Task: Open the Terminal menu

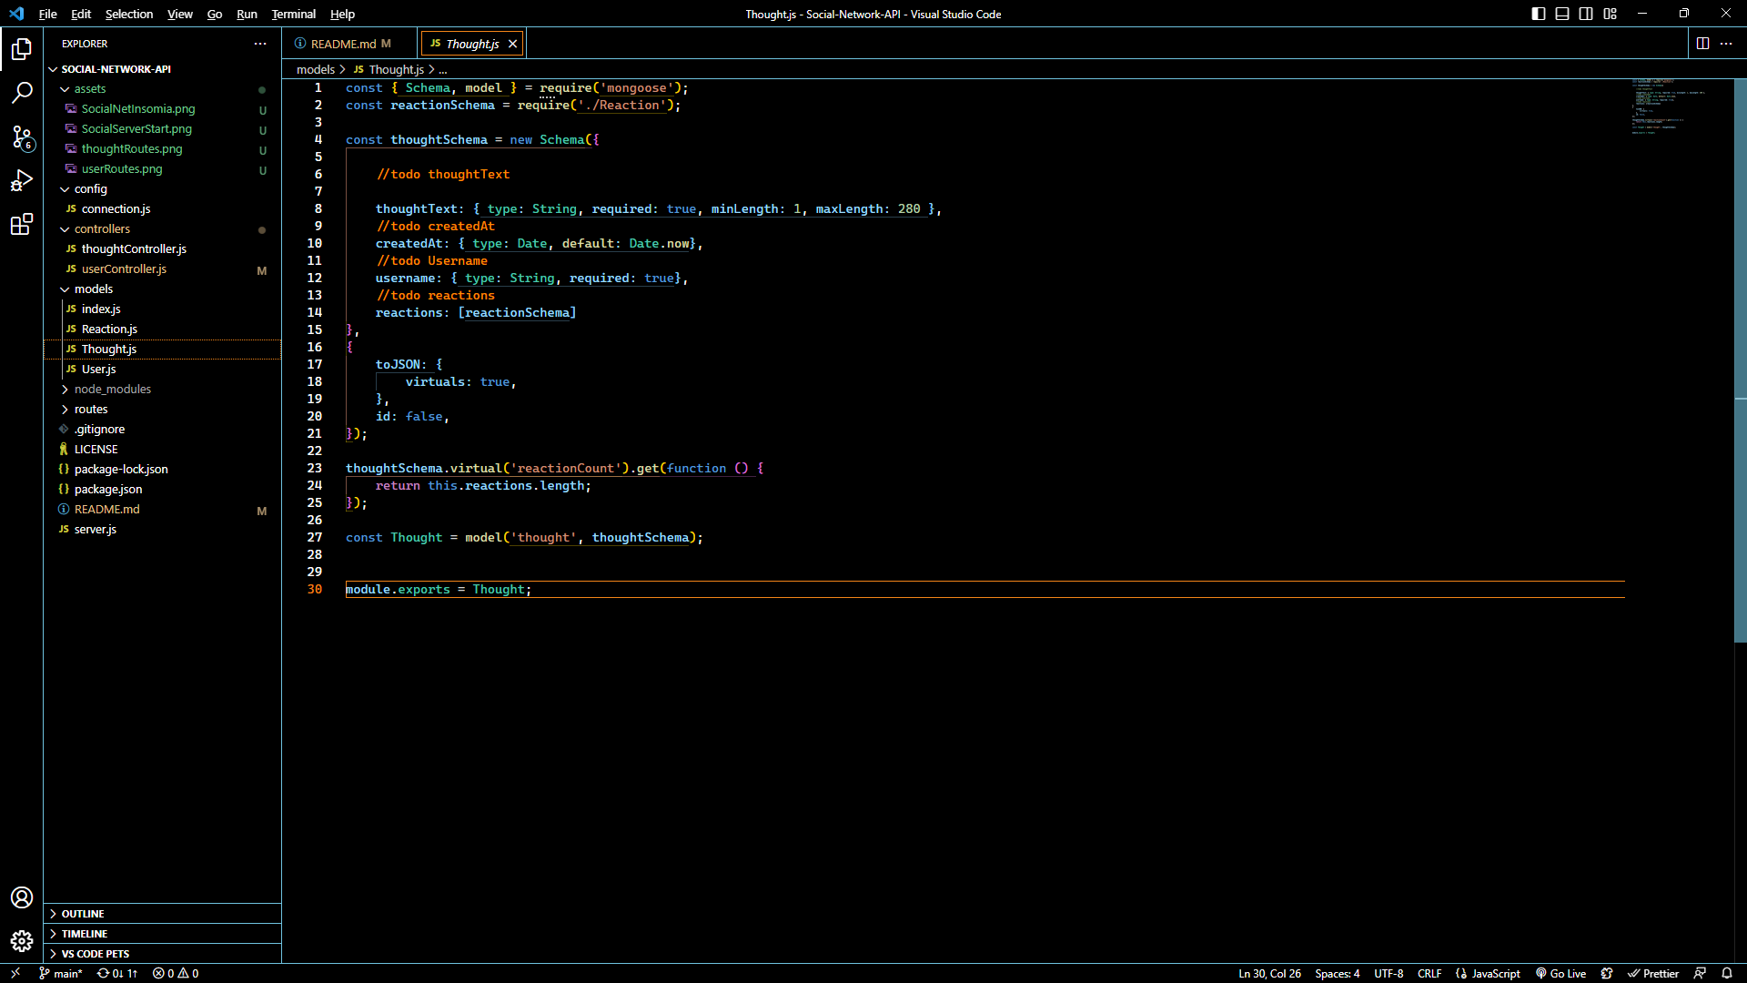Action: click(293, 14)
